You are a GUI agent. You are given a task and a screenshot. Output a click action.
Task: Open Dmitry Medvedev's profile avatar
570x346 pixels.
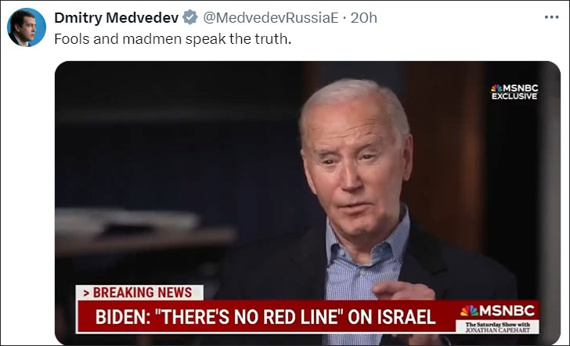(27, 27)
